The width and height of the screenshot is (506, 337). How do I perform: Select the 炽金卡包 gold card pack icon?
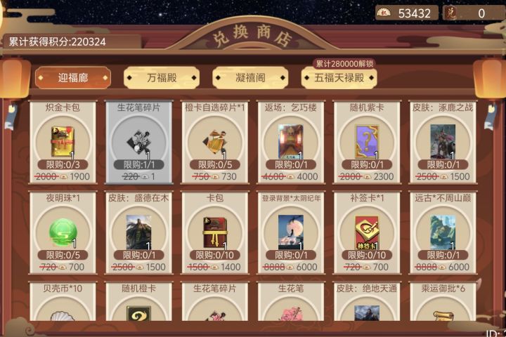tap(63, 142)
